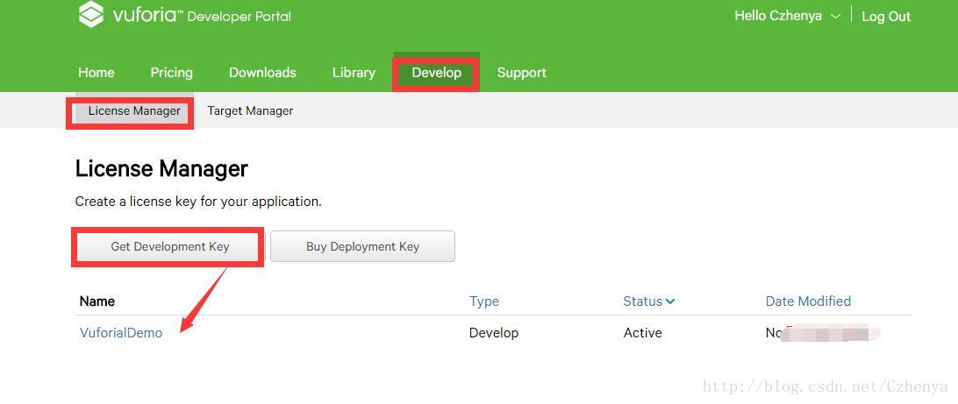Image resolution: width=958 pixels, height=404 pixels.
Task: Open the Hello Czhenya account dropdown
Action: 788,16
